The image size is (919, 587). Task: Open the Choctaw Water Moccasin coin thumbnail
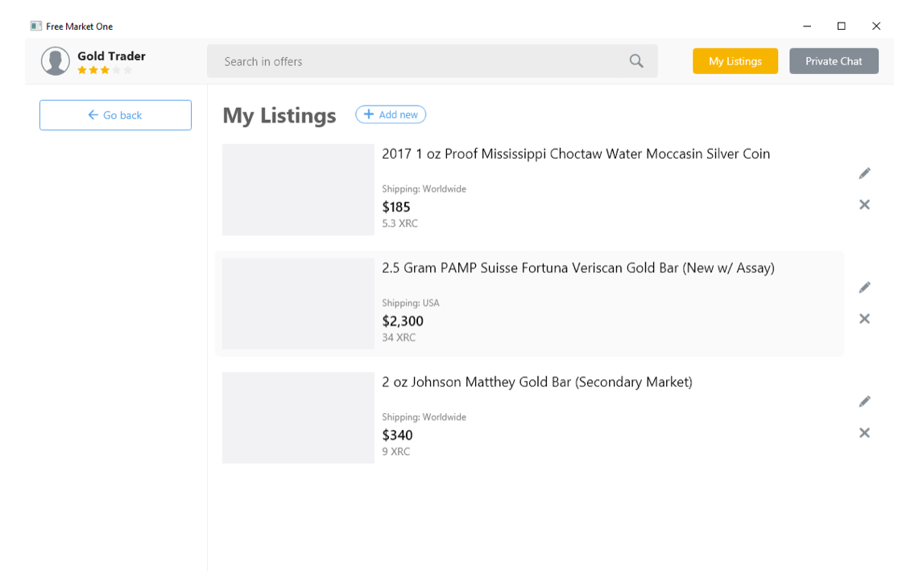[298, 190]
